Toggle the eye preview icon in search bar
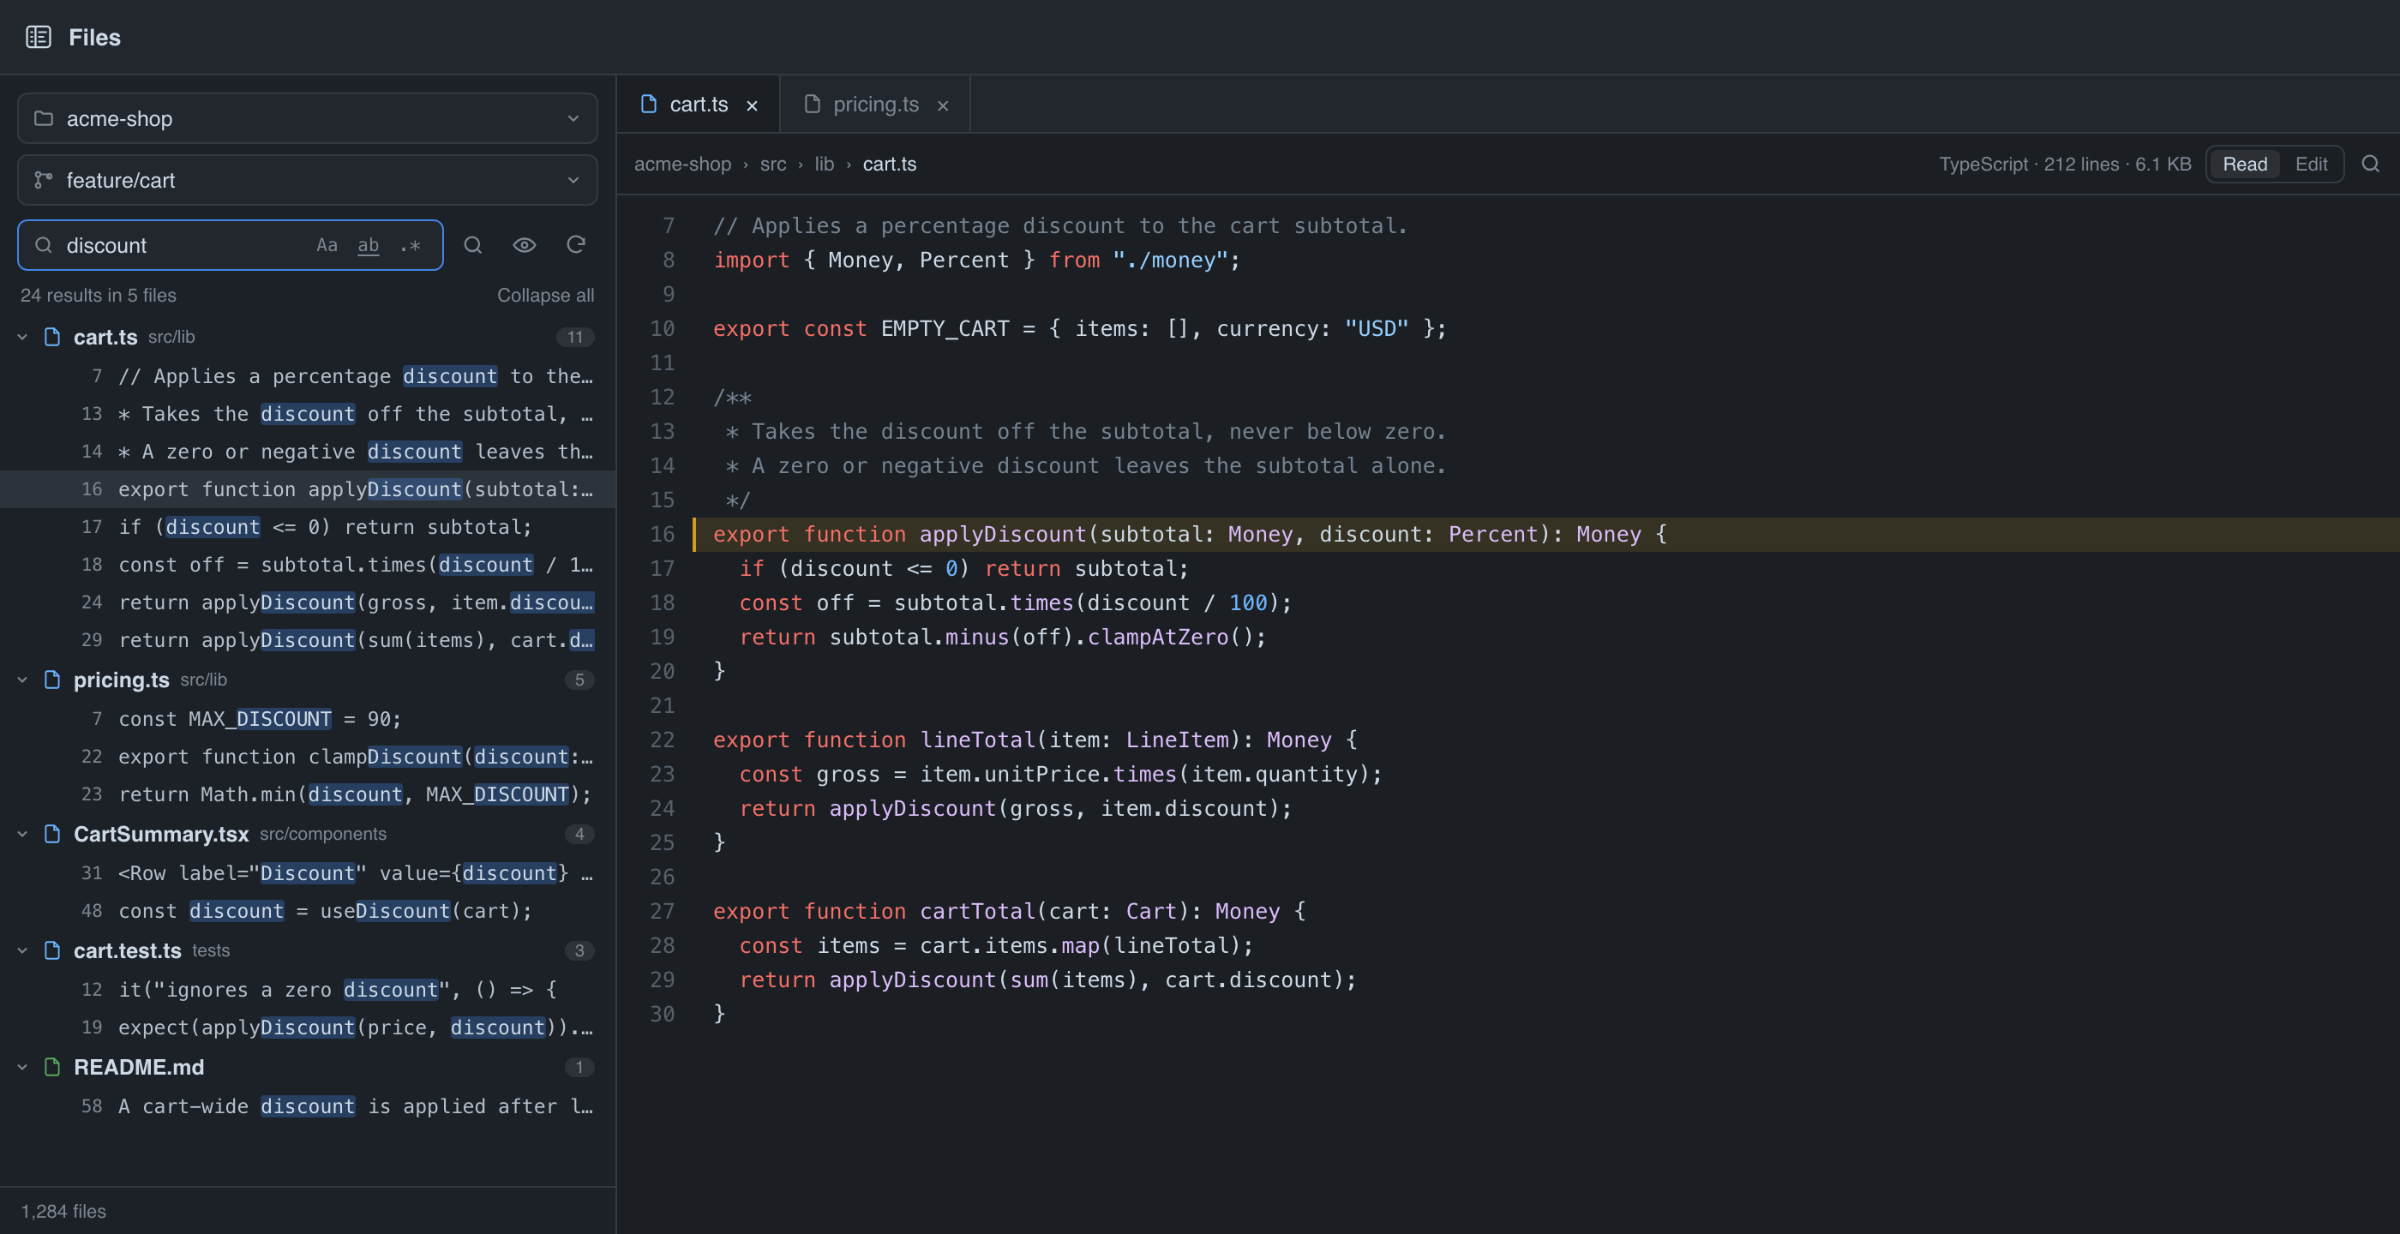This screenshot has width=2400, height=1234. point(525,245)
